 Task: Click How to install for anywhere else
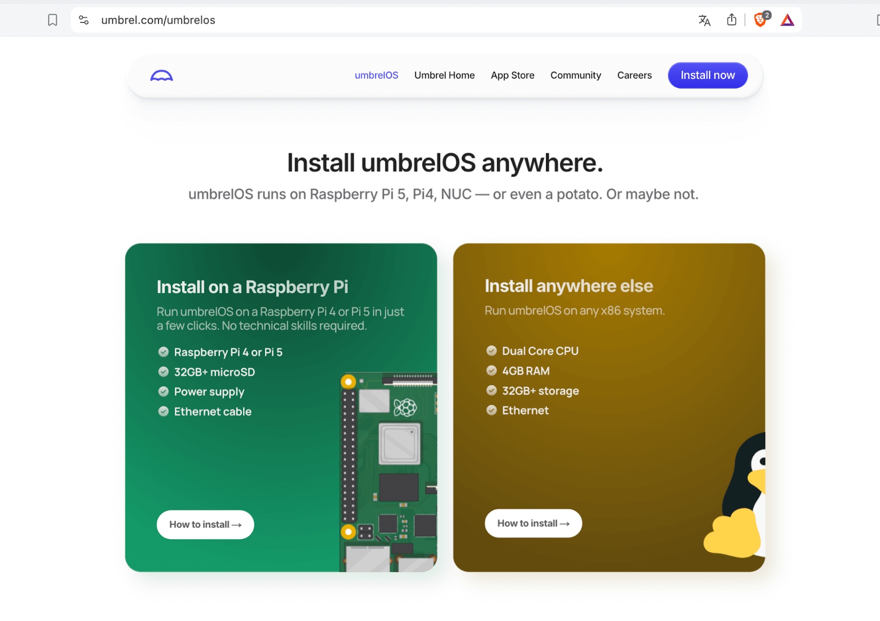[x=533, y=524]
